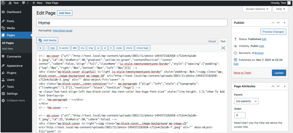This screenshot has width=293, height=133.
Task: Collapse the Publish panel toggle arrow
Action: tap(285, 23)
